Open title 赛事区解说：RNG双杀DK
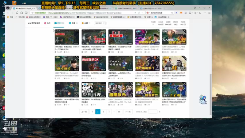 [x=94, y=74]
